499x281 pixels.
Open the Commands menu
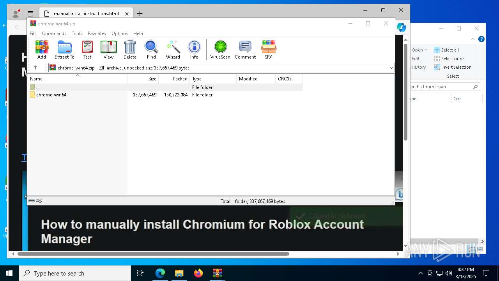pyautogui.click(x=54, y=34)
